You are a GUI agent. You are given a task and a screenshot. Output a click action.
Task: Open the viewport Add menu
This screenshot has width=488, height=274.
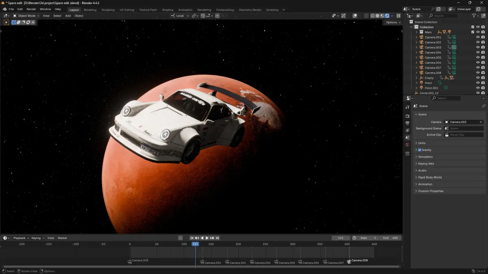[68, 16]
